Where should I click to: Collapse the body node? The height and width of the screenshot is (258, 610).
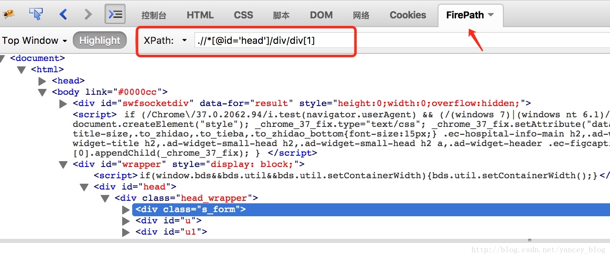[42, 92]
